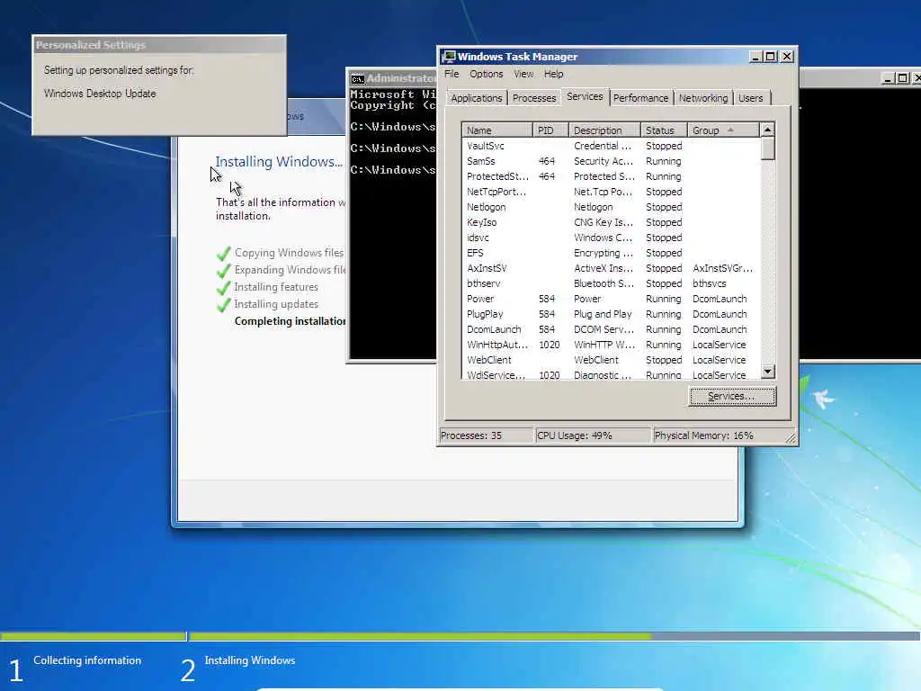Select the ProtectedSt... service row
Image resolution: width=921 pixels, height=691 pixels.
(x=611, y=176)
